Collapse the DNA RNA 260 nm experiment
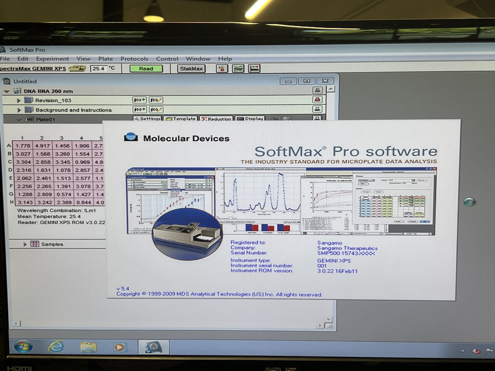This screenshot has width=495, height=371. point(7,91)
